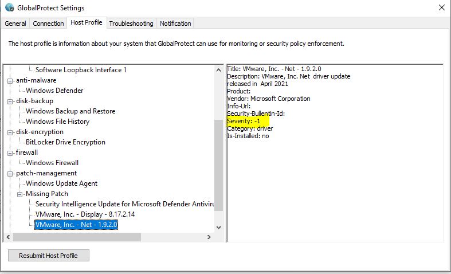This screenshot has height=274, width=451.
Task: Switch to the General tab
Action: [x=15, y=24]
